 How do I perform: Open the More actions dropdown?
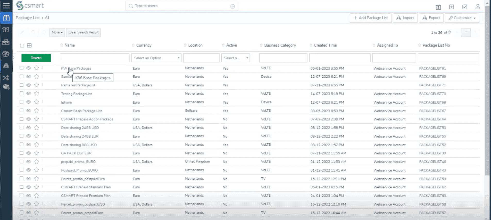pos(57,32)
